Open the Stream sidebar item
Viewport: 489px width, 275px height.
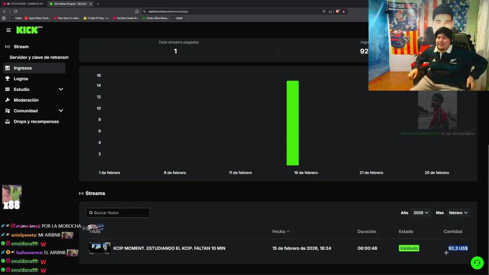(34, 47)
